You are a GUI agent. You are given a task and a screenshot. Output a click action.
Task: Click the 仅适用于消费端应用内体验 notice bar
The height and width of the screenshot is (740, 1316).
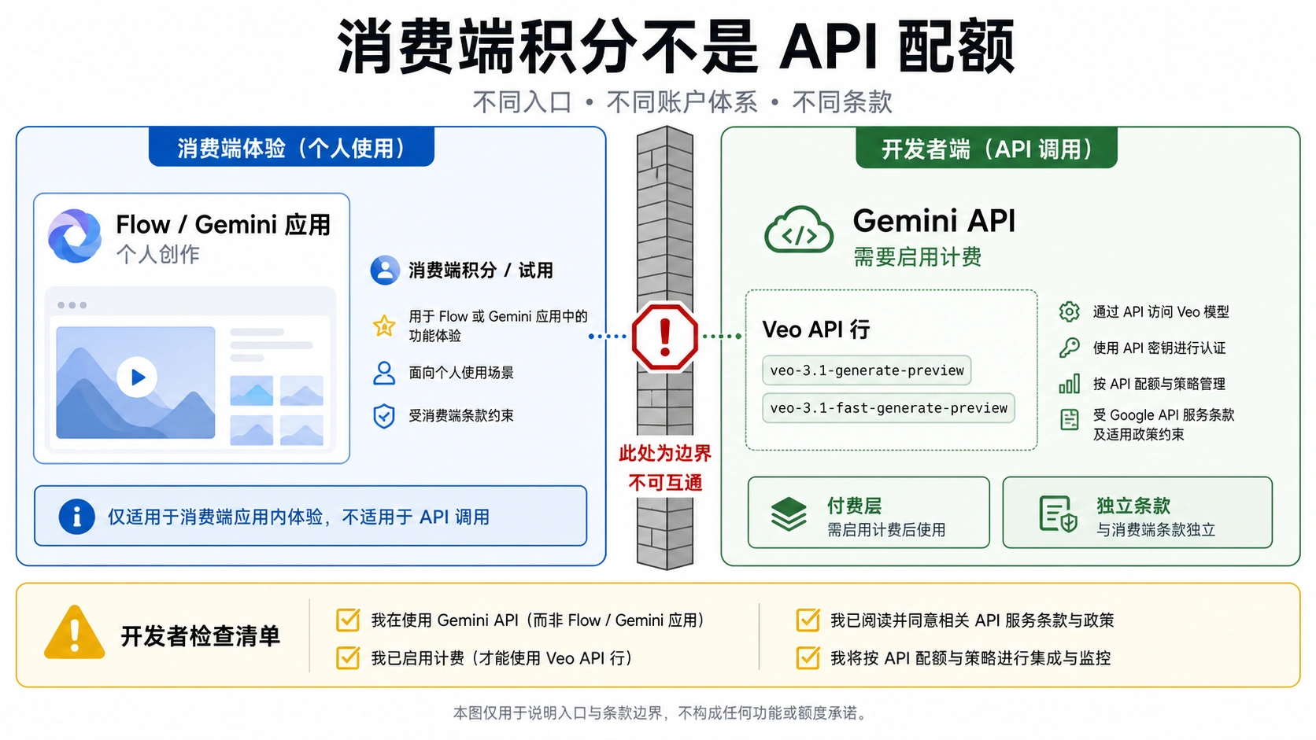(x=311, y=516)
